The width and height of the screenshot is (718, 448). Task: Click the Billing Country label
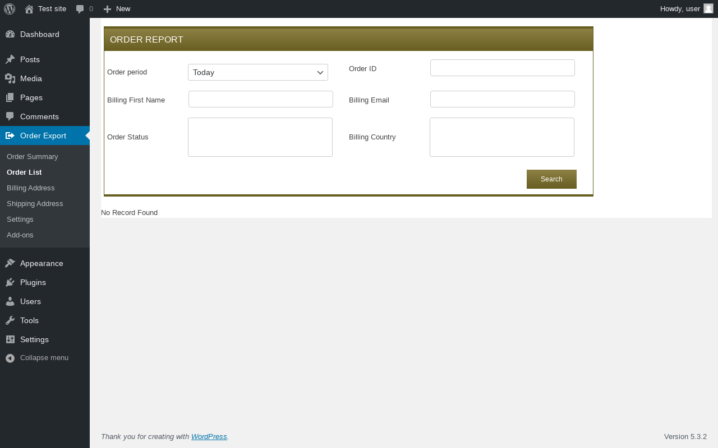372,137
